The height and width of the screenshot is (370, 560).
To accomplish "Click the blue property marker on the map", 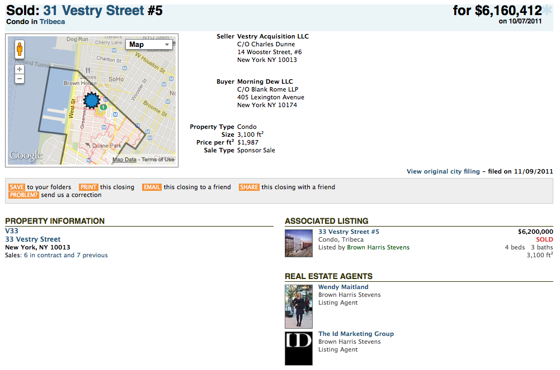I will coord(91,100).
